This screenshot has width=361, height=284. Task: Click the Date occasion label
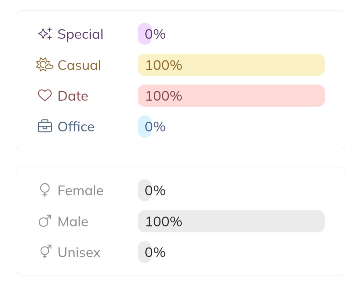(x=73, y=96)
